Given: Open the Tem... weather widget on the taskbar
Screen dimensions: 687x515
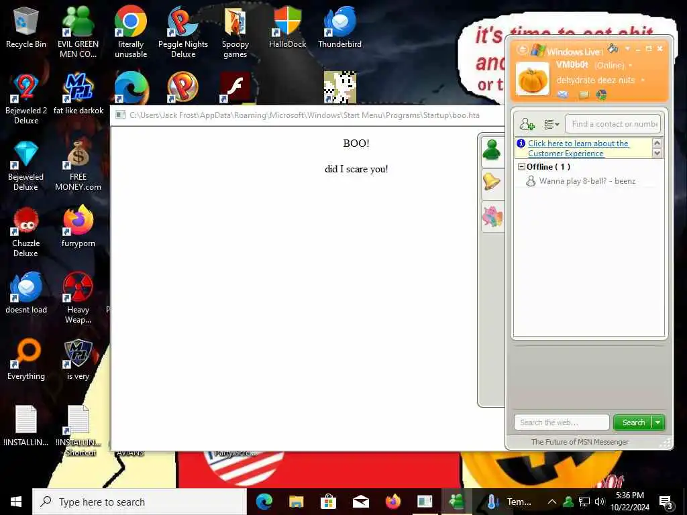Looking at the screenshot, I should pos(509,502).
